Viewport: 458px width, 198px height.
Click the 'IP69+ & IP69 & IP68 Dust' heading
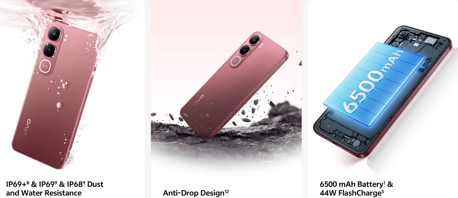(55, 184)
